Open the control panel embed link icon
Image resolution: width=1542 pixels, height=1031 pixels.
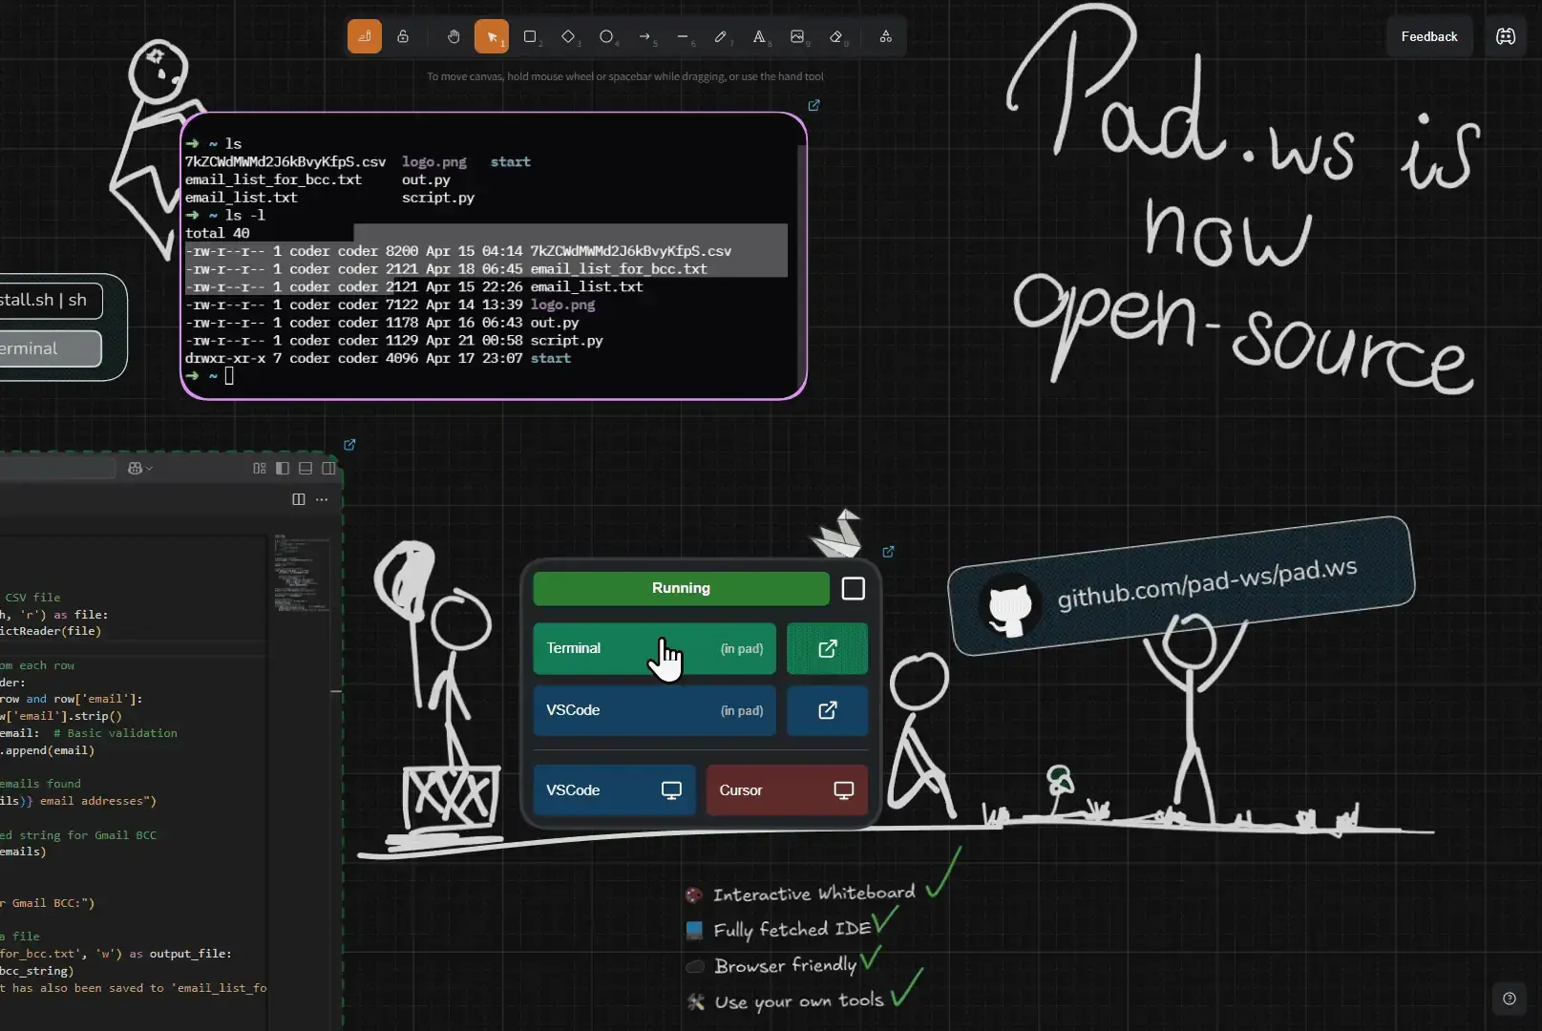pyautogui.click(x=889, y=552)
